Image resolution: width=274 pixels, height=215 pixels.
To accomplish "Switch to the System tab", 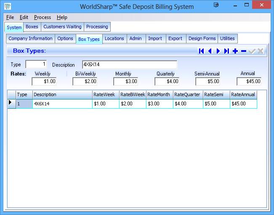I will coord(14,27).
